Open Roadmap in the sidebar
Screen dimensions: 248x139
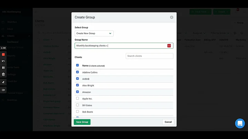12,100
